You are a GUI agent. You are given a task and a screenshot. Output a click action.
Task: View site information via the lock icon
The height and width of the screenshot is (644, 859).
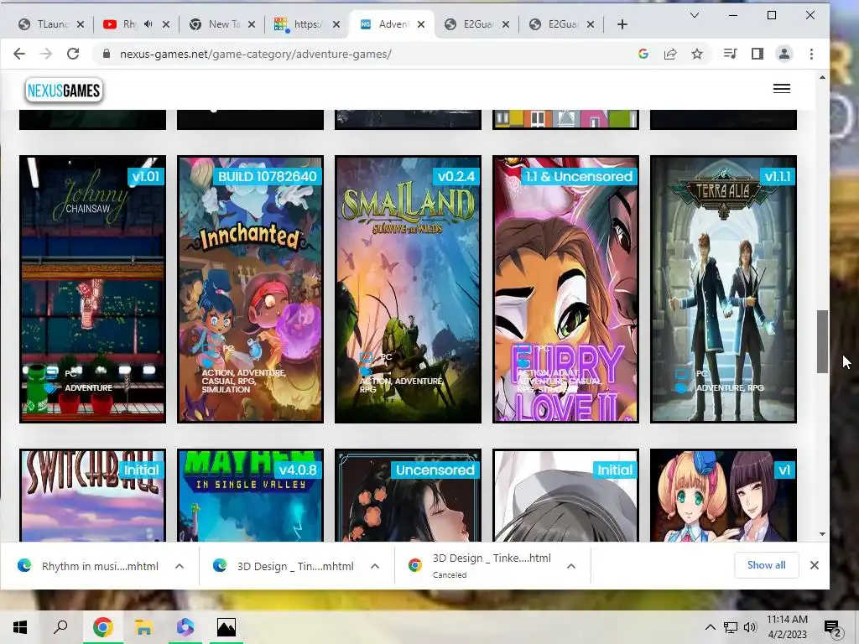[x=107, y=54]
